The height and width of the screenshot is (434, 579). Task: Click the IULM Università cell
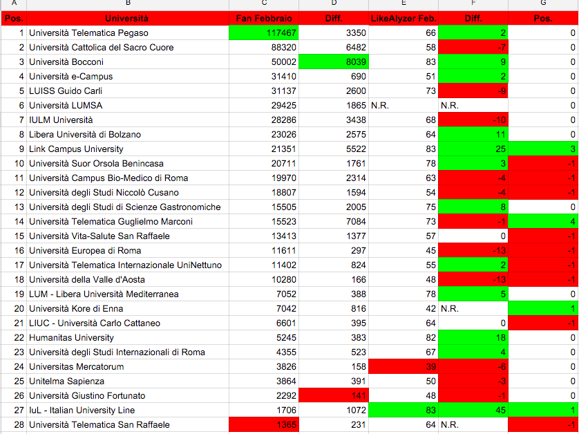pyautogui.click(x=128, y=120)
